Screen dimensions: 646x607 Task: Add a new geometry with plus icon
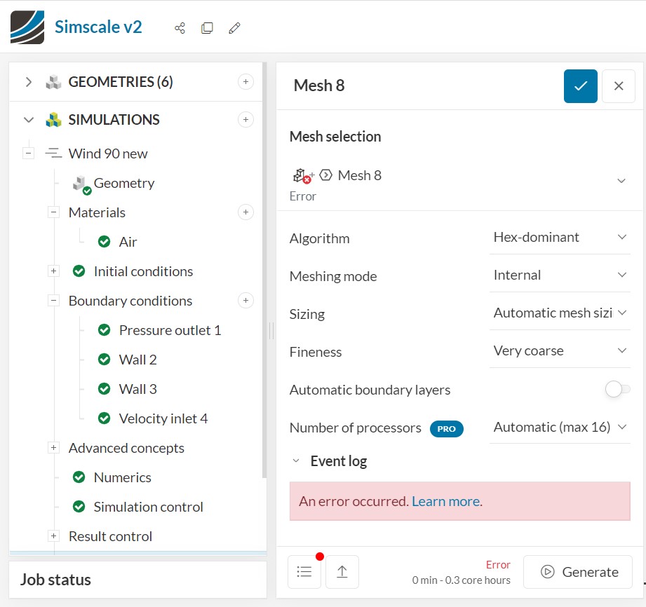point(245,82)
